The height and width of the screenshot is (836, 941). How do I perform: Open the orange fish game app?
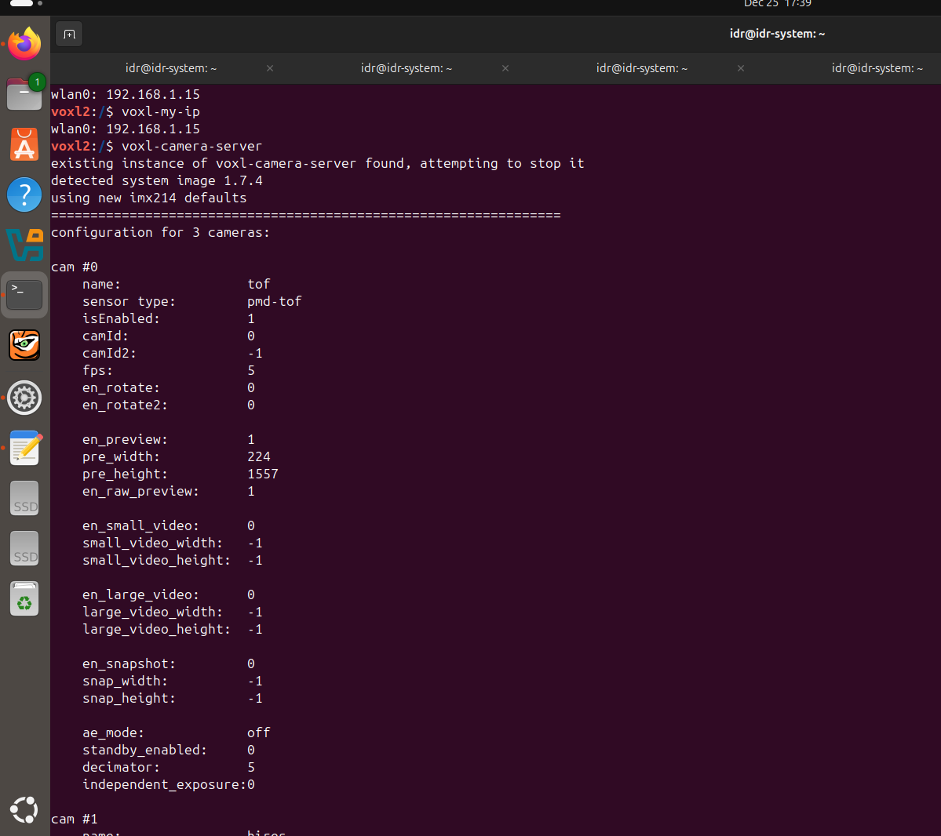[x=24, y=345]
